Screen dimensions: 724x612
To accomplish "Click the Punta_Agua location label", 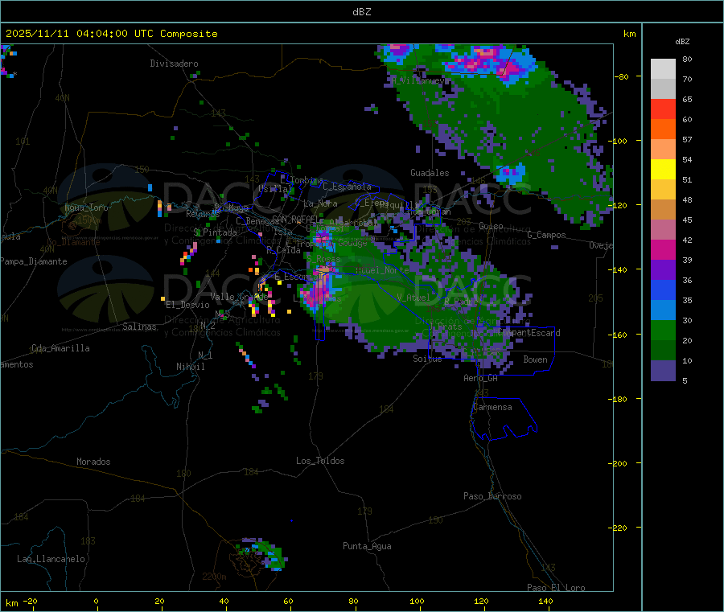I will pos(367,546).
